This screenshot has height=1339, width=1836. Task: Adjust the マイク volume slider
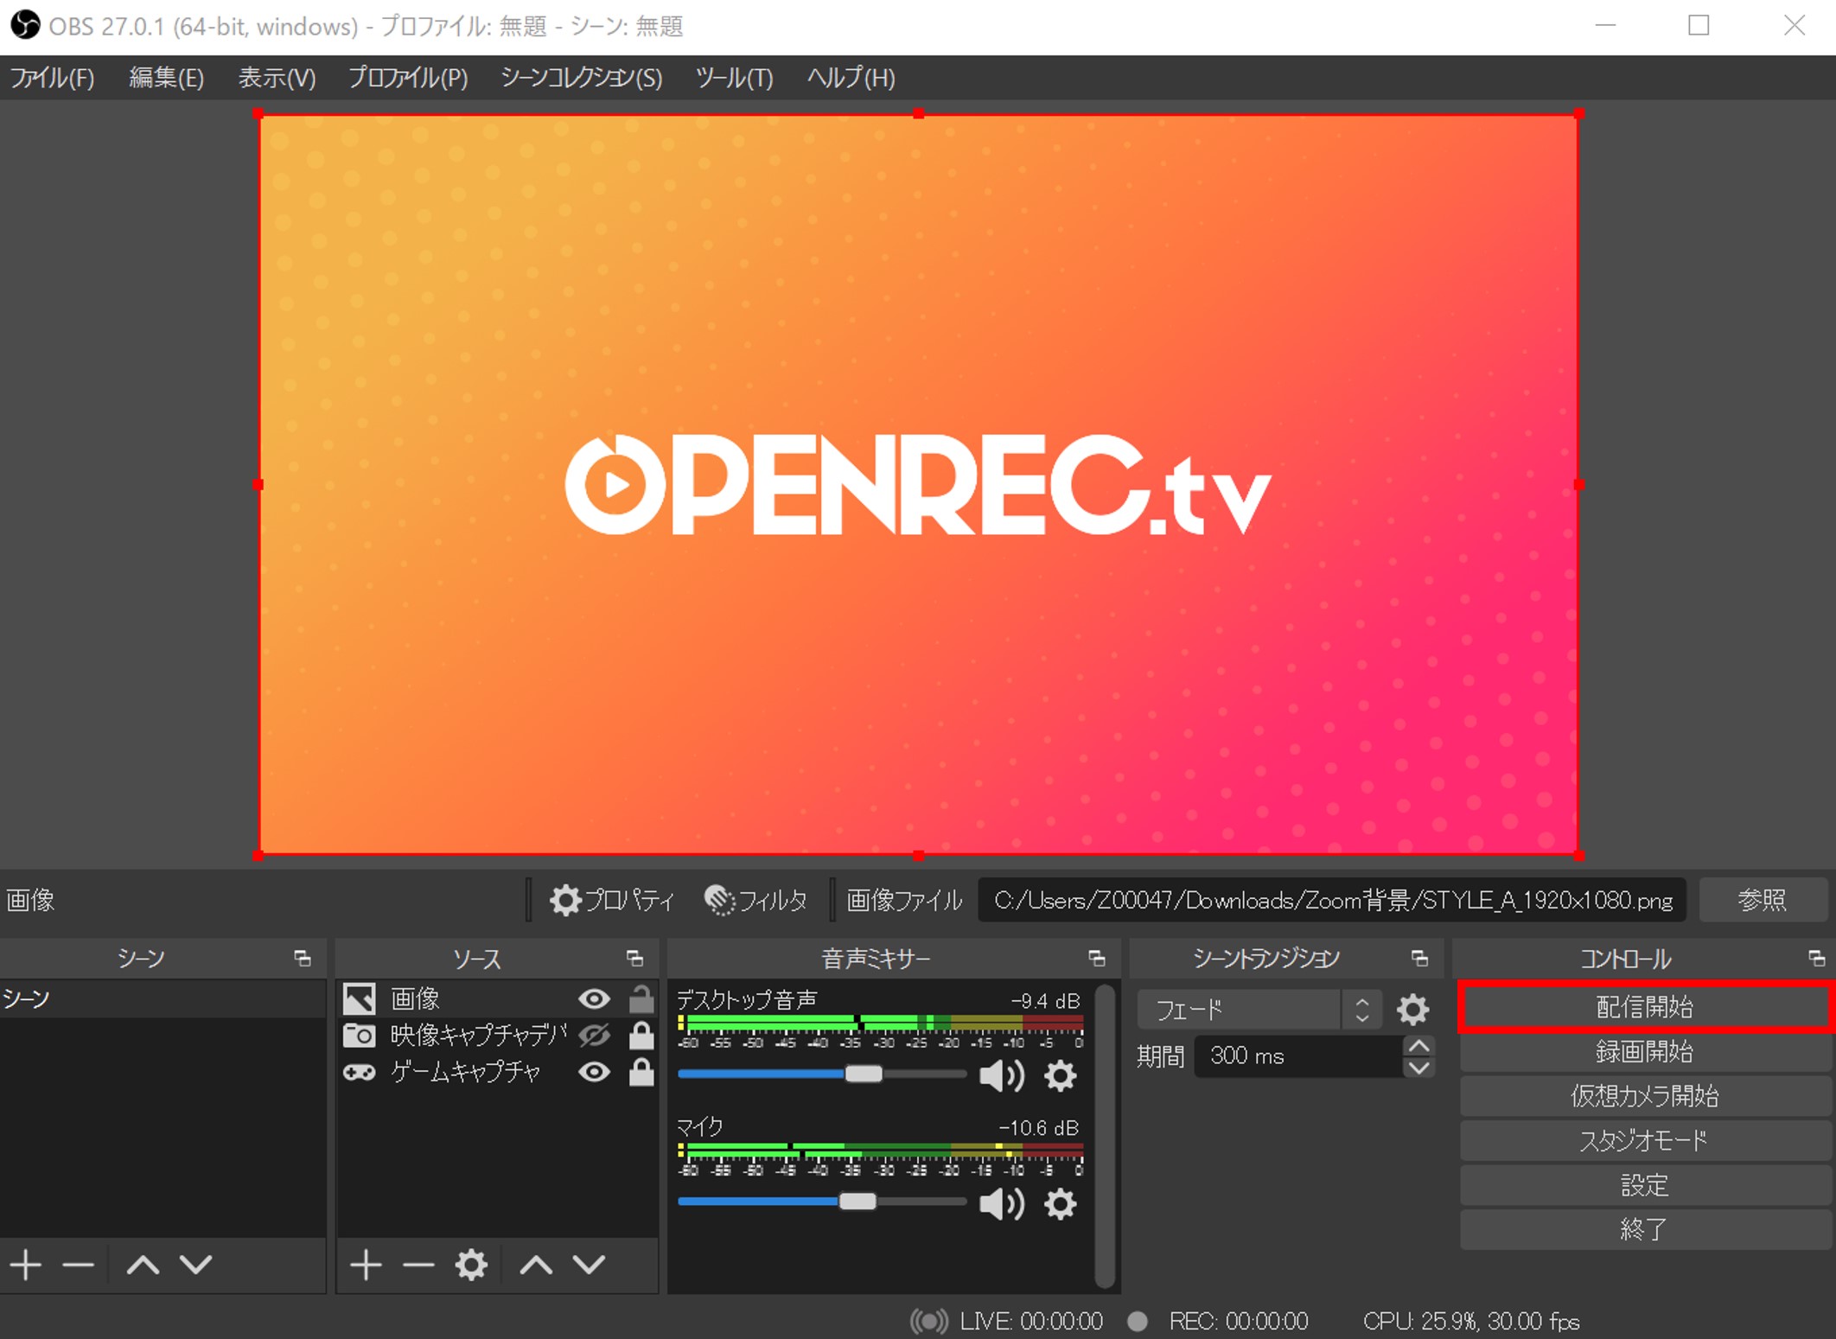pos(821,1202)
